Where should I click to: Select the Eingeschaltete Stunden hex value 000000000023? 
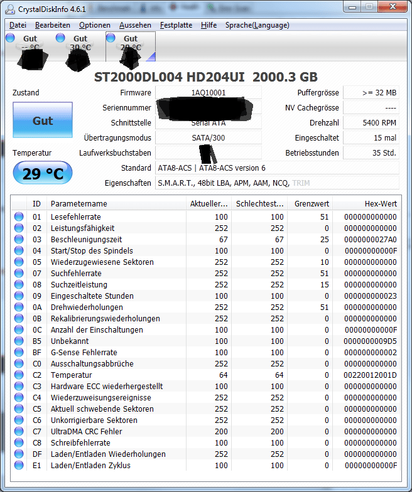pos(371,296)
